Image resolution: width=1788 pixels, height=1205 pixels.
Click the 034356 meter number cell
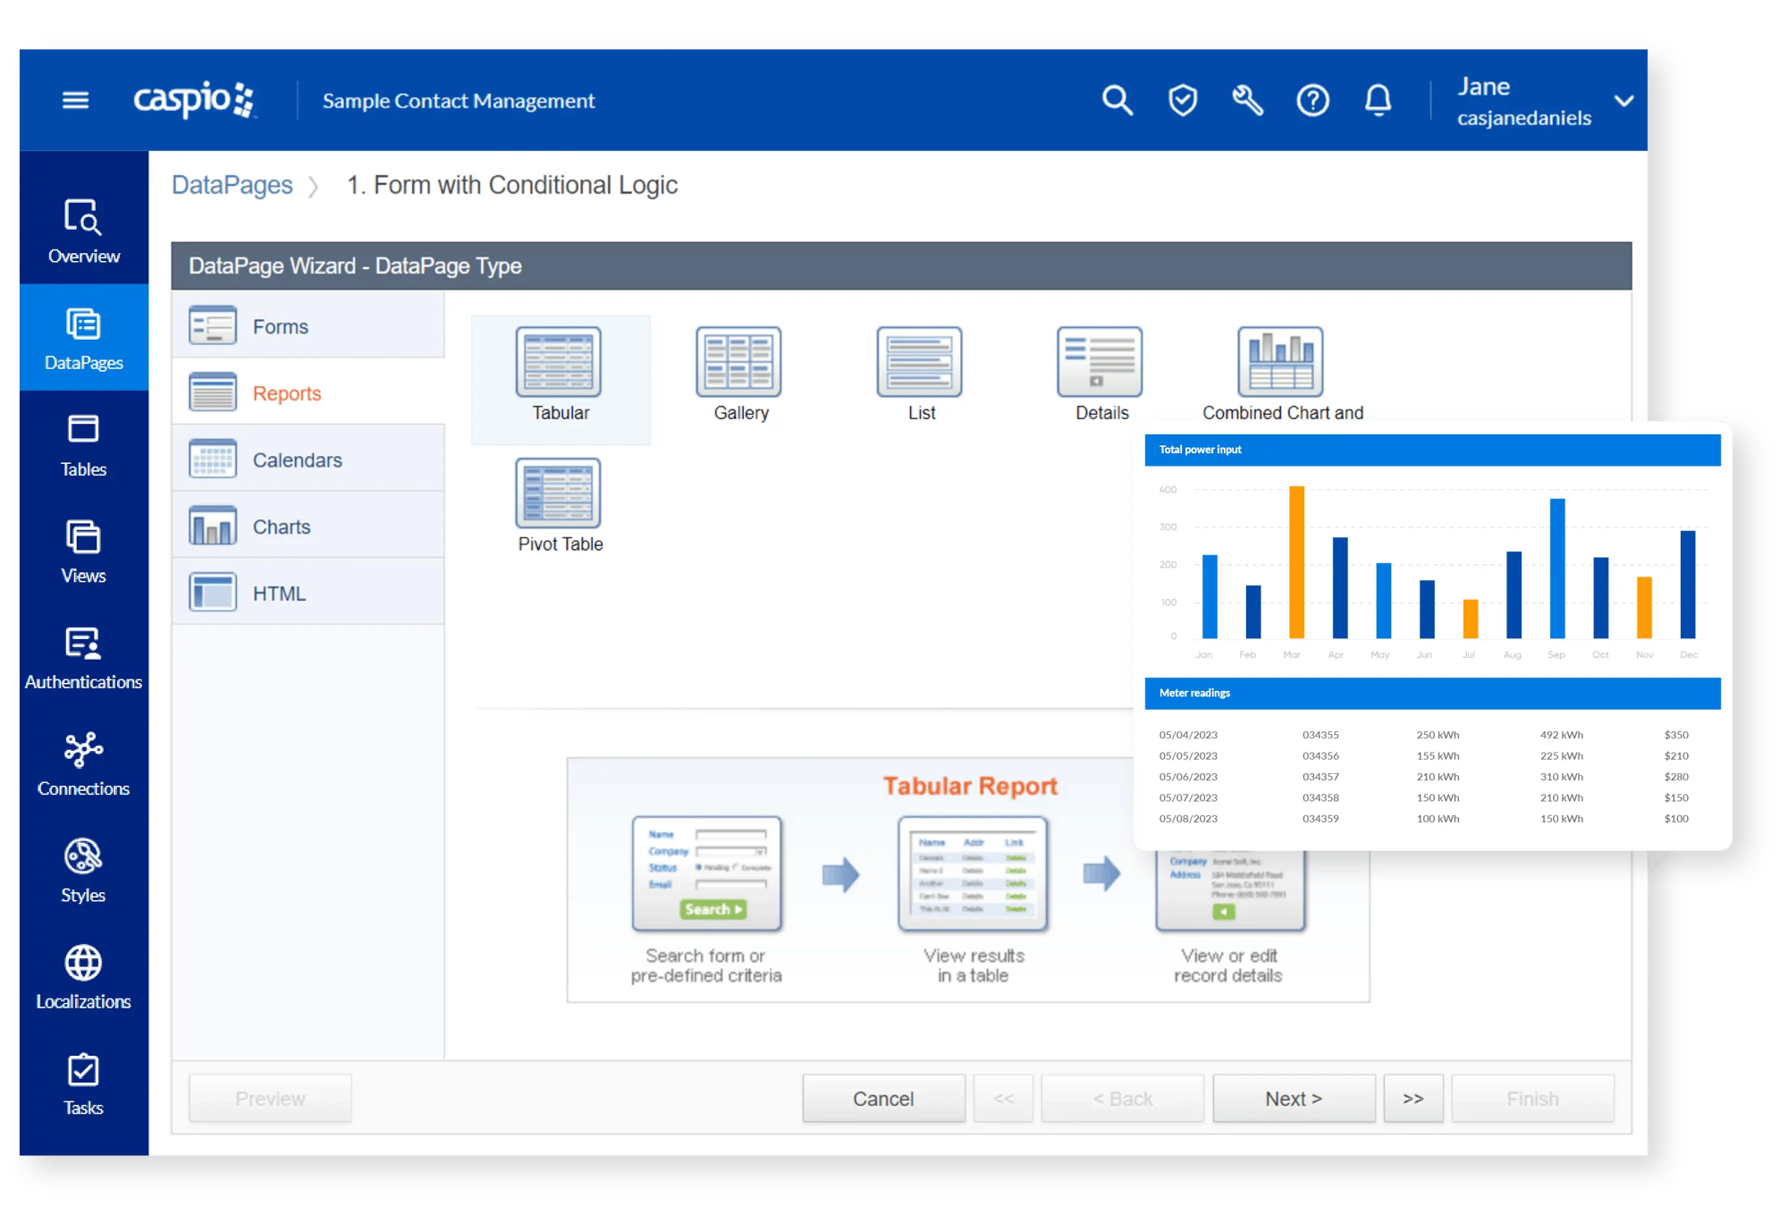1320,755
